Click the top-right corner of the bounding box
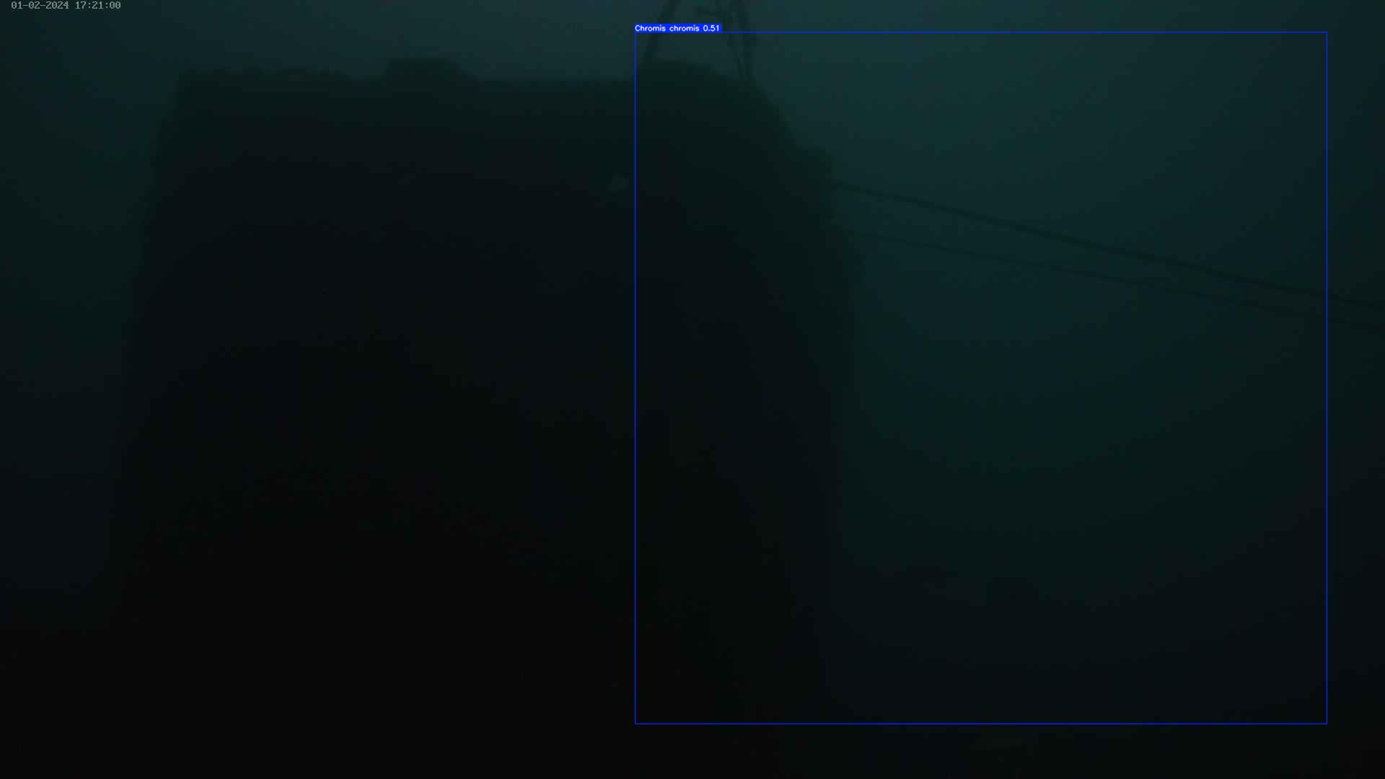This screenshot has height=779, width=1385. point(1326,32)
